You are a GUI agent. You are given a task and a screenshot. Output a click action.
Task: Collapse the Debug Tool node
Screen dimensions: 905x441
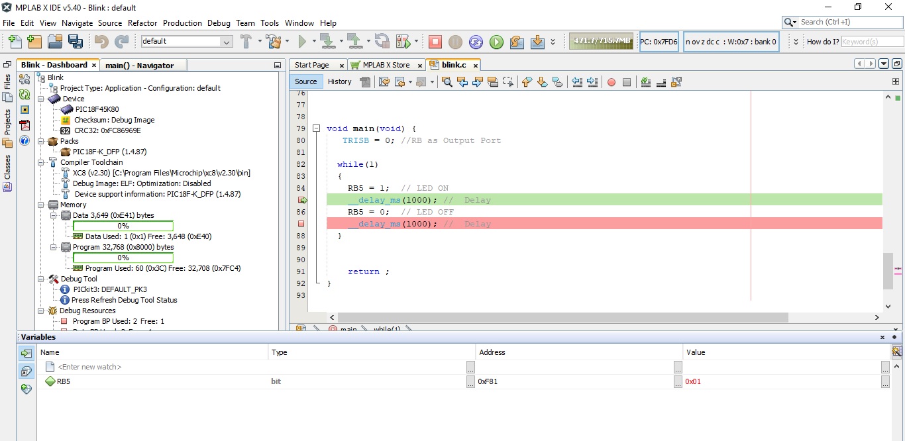click(41, 279)
